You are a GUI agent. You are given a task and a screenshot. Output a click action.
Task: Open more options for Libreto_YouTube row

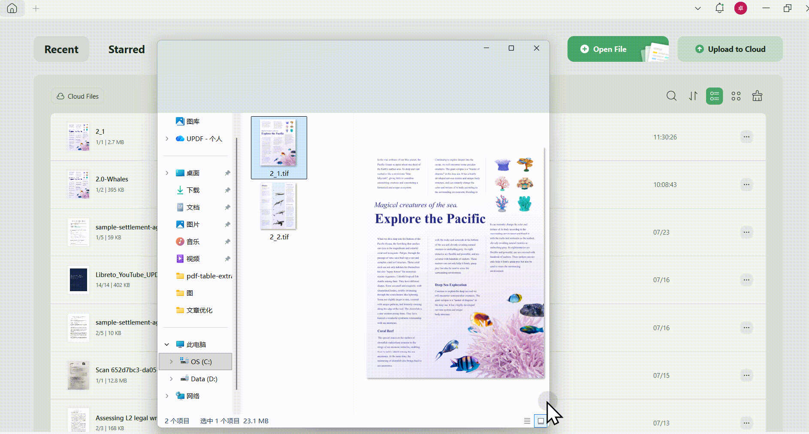click(746, 280)
